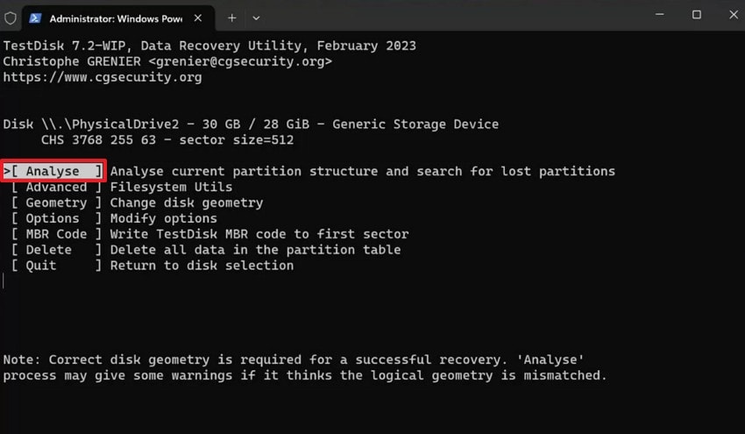The image size is (745, 434).
Task: Choose Delete partition table option
Action: coord(49,250)
